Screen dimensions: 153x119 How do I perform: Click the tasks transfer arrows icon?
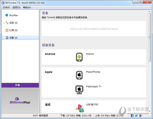click(x=7, y=23)
